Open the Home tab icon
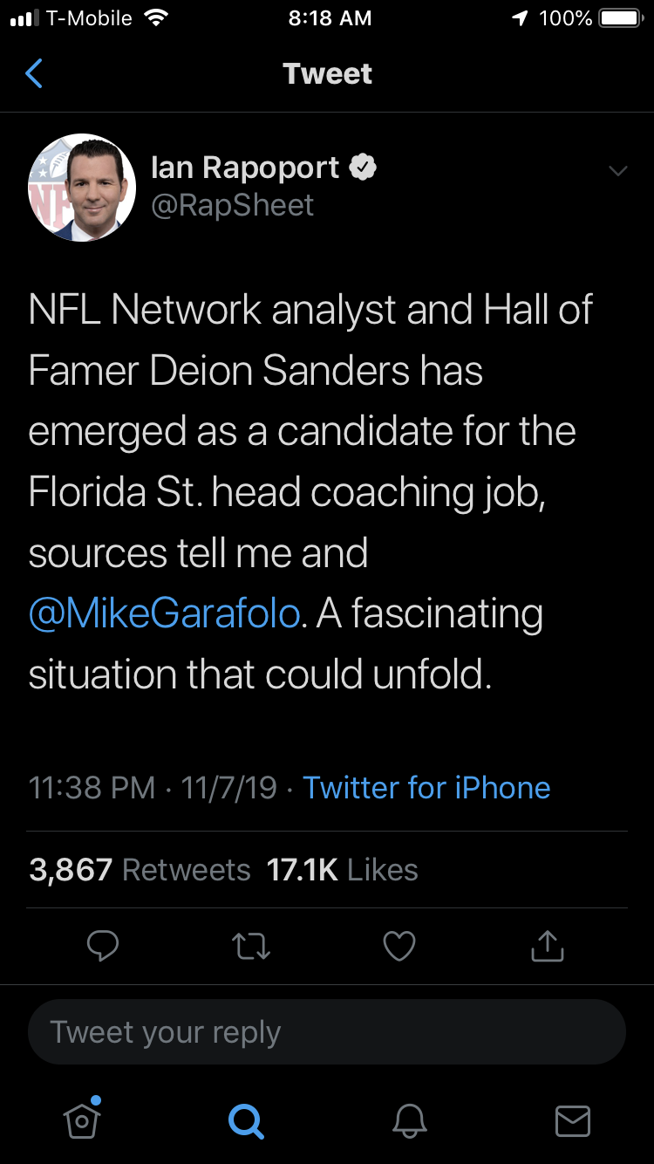654x1164 pixels. tap(83, 1119)
